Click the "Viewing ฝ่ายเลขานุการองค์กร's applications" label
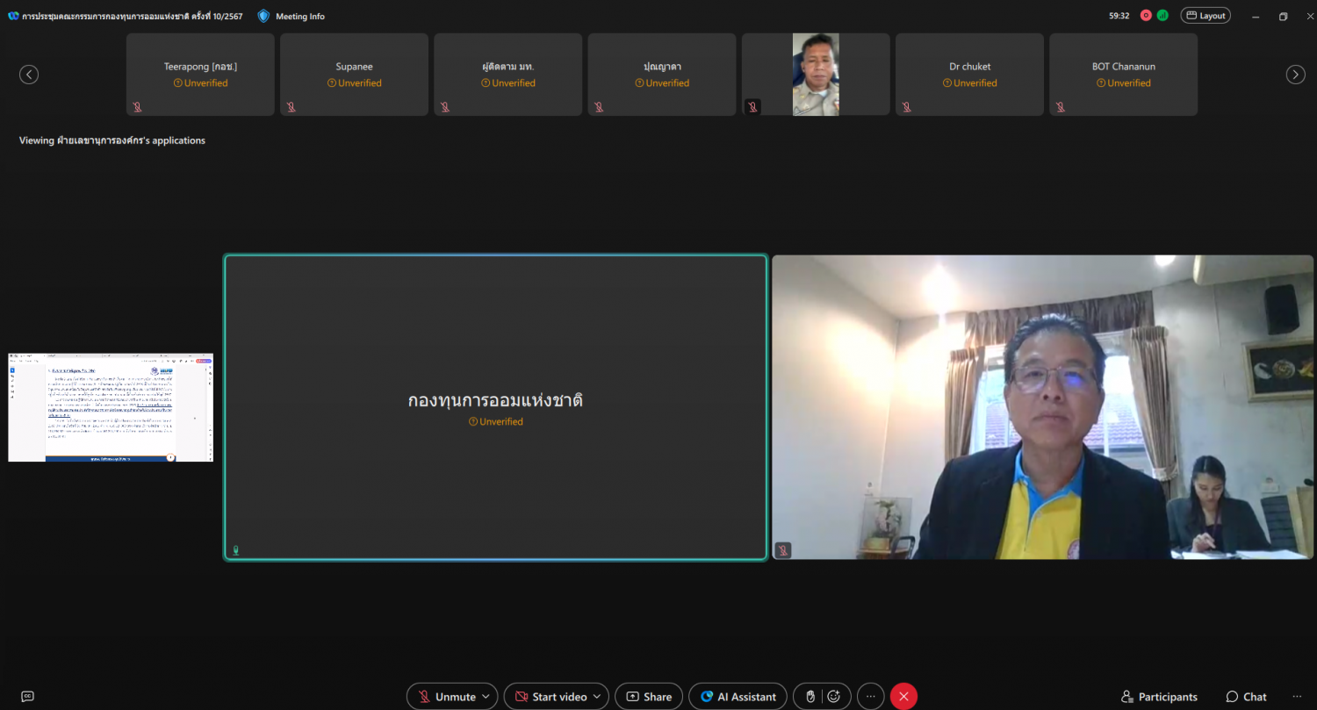This screenshot has height=710, width=1317. (112, 140)
